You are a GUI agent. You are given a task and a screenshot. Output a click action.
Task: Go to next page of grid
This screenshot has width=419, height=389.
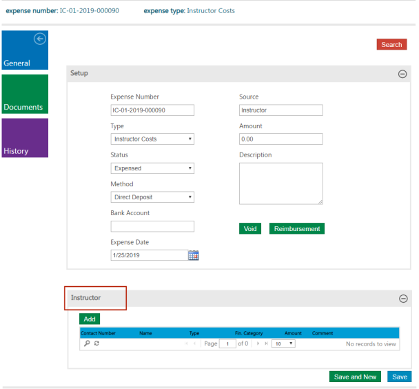[258, 343]
